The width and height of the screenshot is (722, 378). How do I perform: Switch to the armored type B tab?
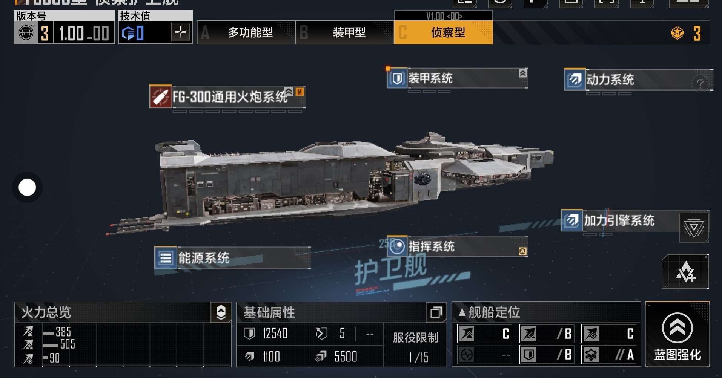tap(345, 33)
